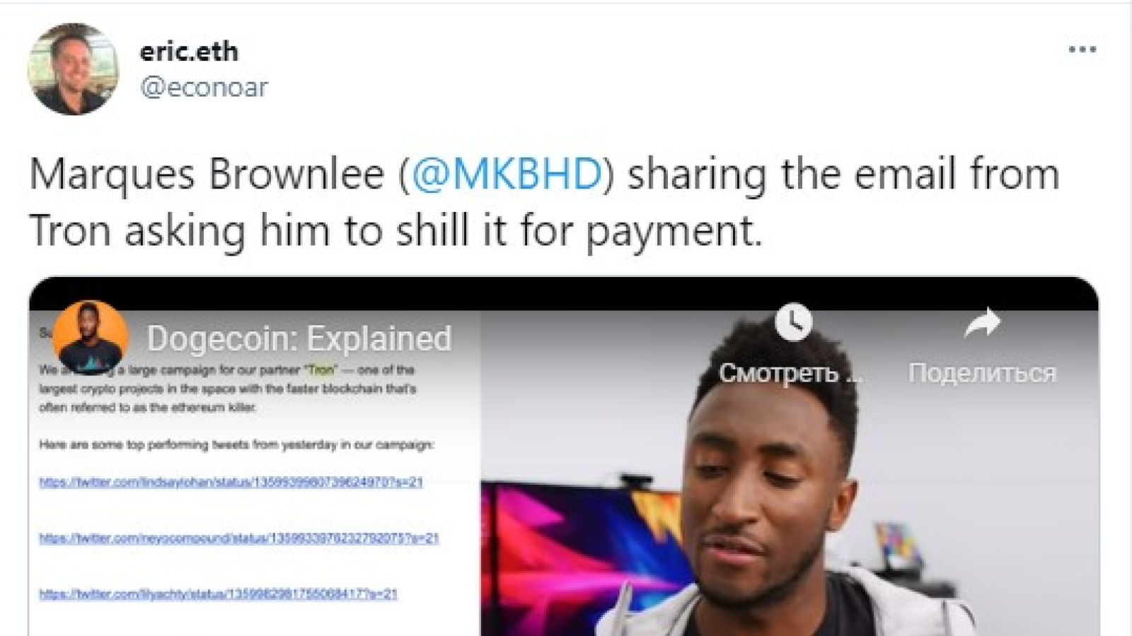Select the tweet text about Tron payment
The width and height of the screenshot is (1132, 636).
tap(545, 202)
